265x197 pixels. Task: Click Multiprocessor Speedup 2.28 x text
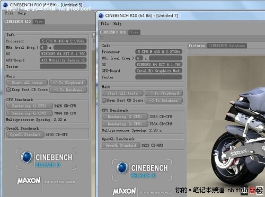131,130
